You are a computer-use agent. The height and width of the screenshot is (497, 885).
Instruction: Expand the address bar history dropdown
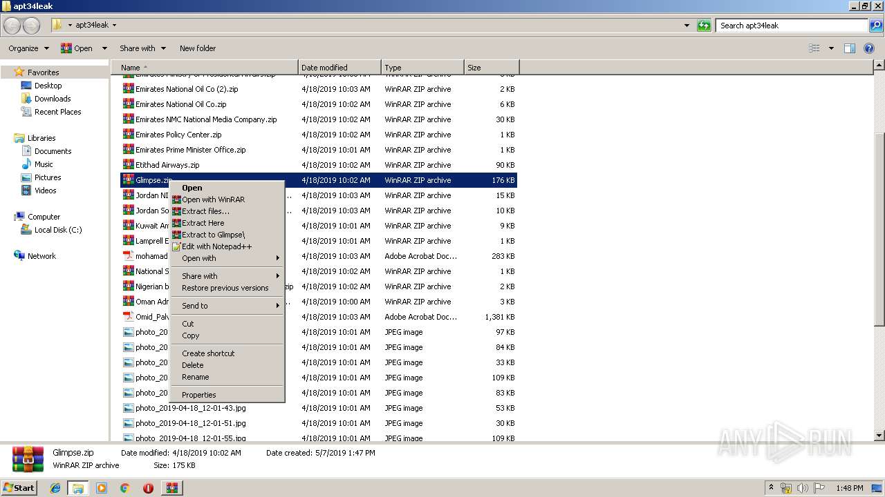click(687, 26)
